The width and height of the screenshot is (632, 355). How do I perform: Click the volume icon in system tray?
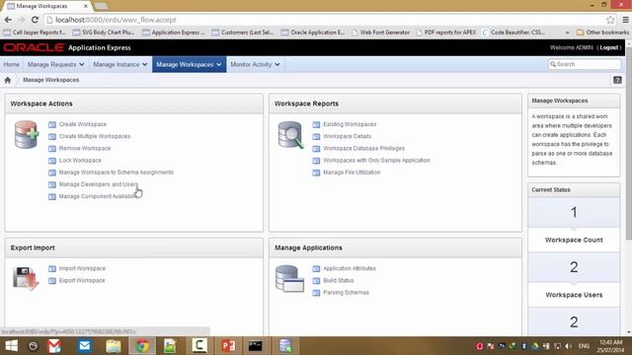tap(569, 346)
